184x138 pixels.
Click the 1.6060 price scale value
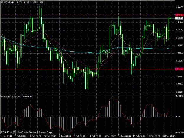tap(179, 53)
